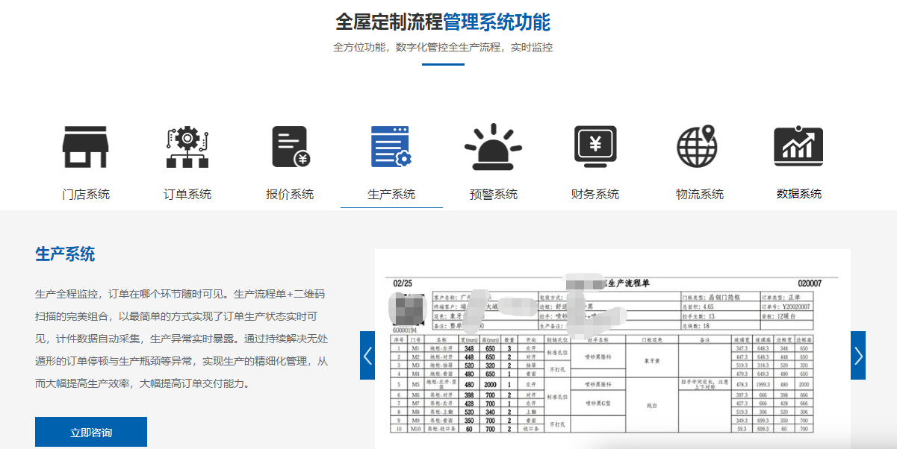This screenshot has width=897, height=449.
Task: Click the 生产流程单 title in the sheet
Action: coord(629,283)
